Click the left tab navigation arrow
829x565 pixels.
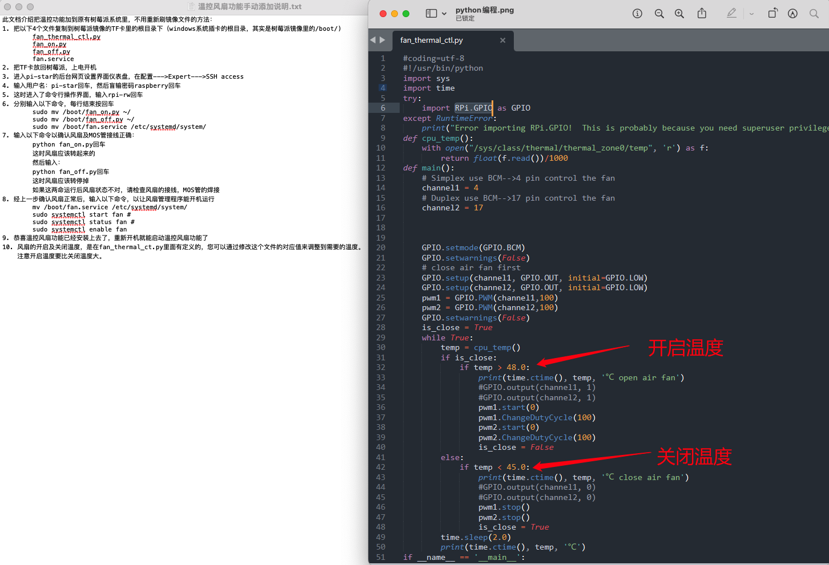(x=373, y=40)
